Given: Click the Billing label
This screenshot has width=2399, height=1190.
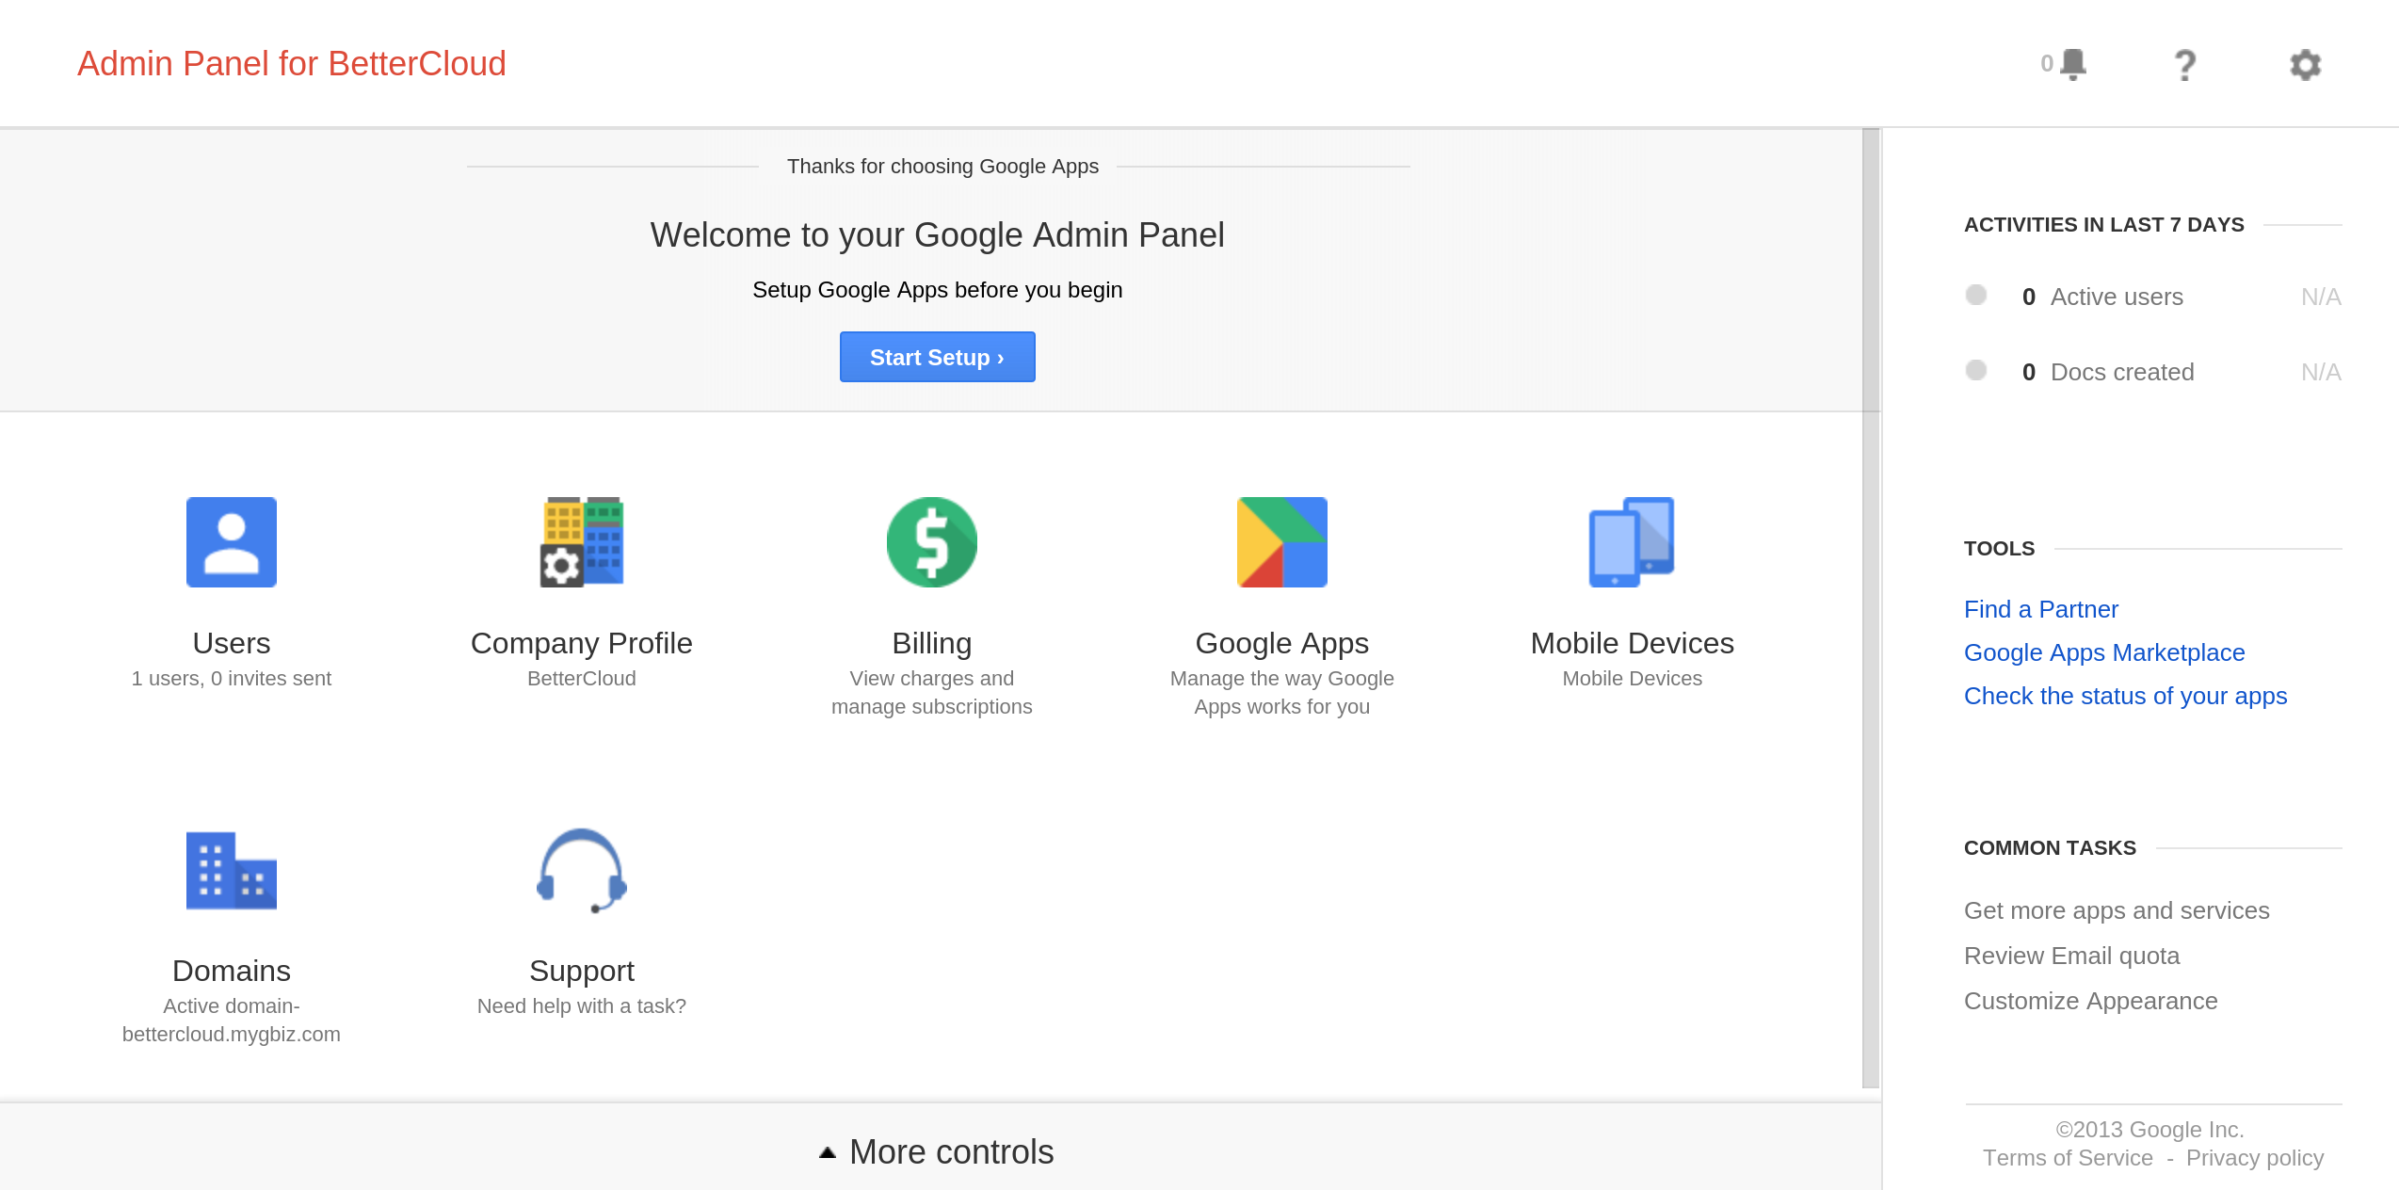Looking at the screenshot, I should coord(932,643).
